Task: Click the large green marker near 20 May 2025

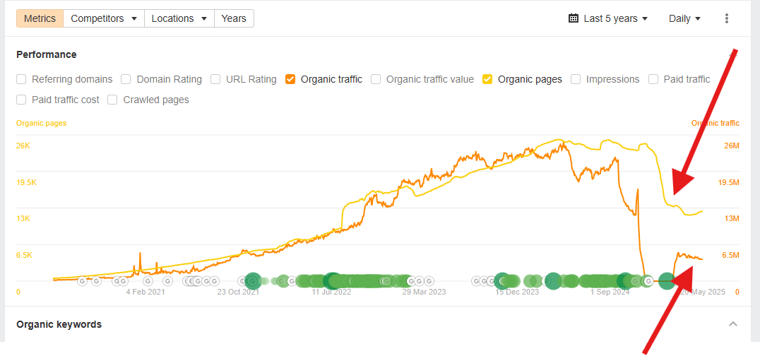Action: pos(667,281)
